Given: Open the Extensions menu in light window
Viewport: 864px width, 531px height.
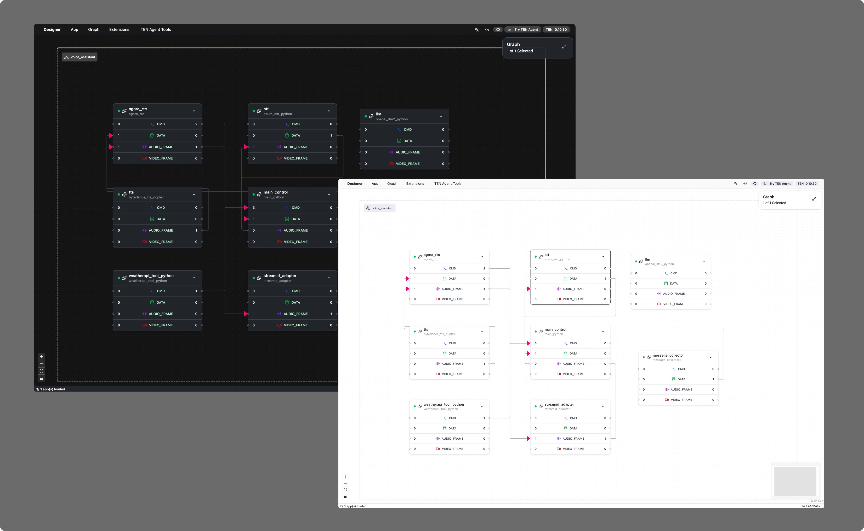Looking at the screenshot, I should click(415, 184).
